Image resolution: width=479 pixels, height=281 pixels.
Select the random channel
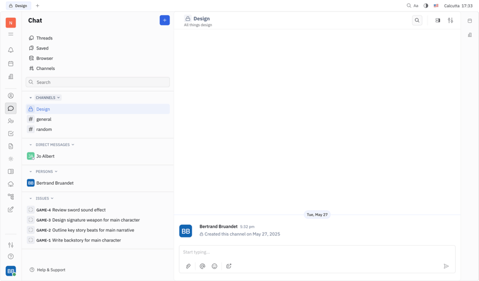point(98,129)
